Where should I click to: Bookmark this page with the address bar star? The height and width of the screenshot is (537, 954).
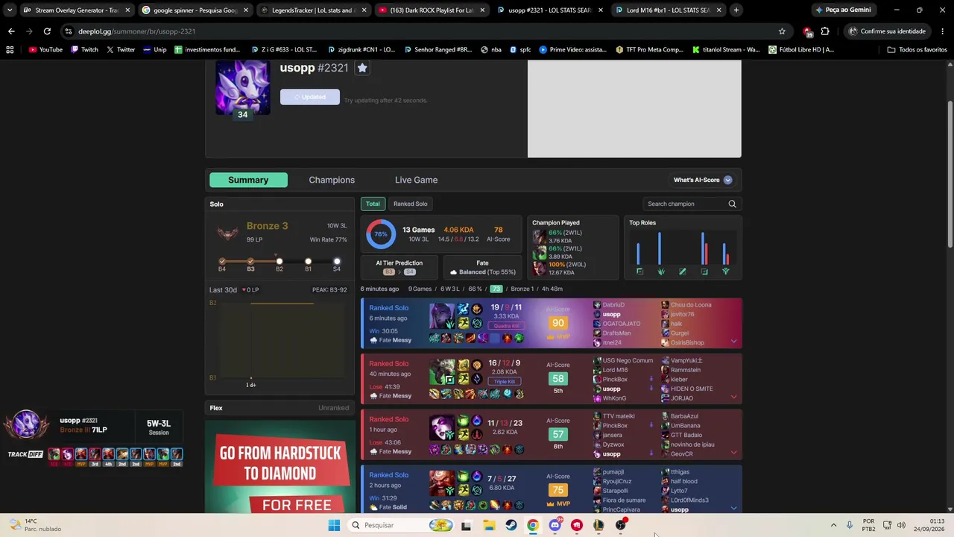click(x=782, y=31)
